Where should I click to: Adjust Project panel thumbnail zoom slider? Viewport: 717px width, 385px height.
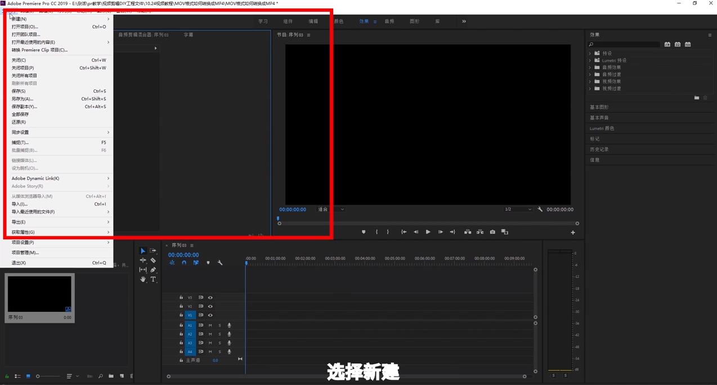click(x=48, y=376)
